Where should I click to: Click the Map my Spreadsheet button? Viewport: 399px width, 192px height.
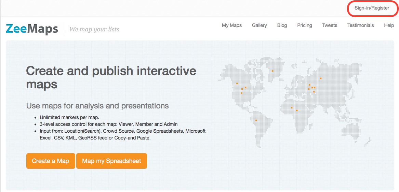point(111,161)
